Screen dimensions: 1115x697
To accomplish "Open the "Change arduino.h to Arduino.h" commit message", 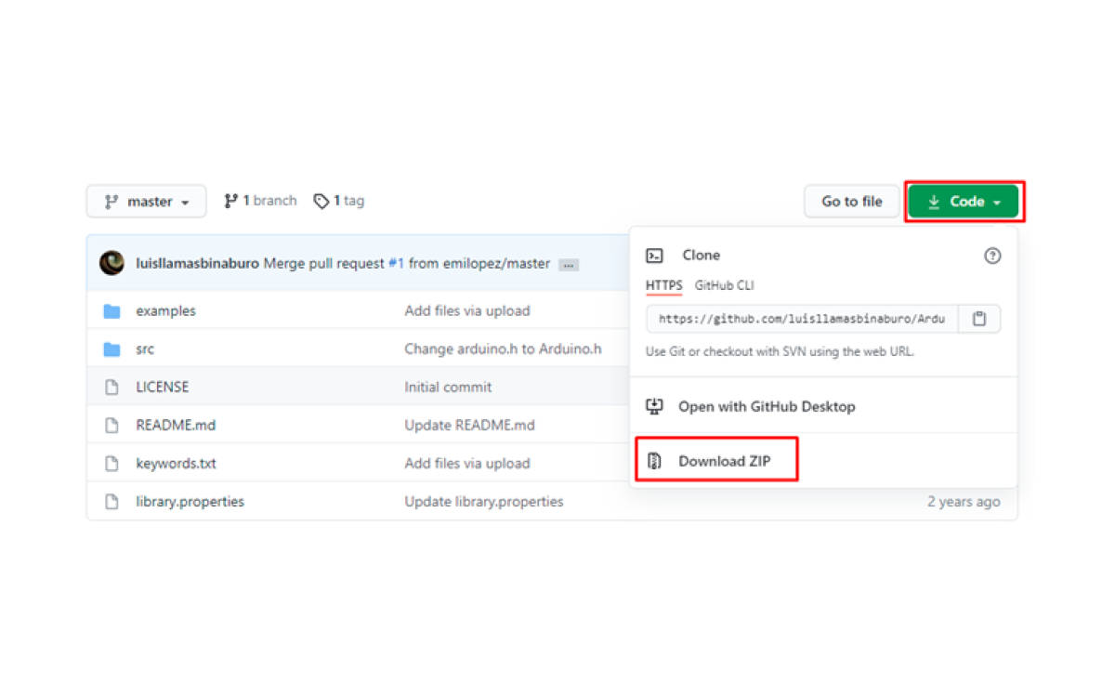I will coord(503,349).
